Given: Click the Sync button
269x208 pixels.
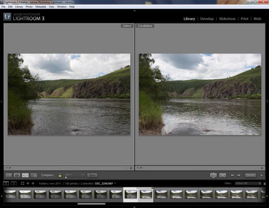Looking at the screenshot, I should point(92,175).
